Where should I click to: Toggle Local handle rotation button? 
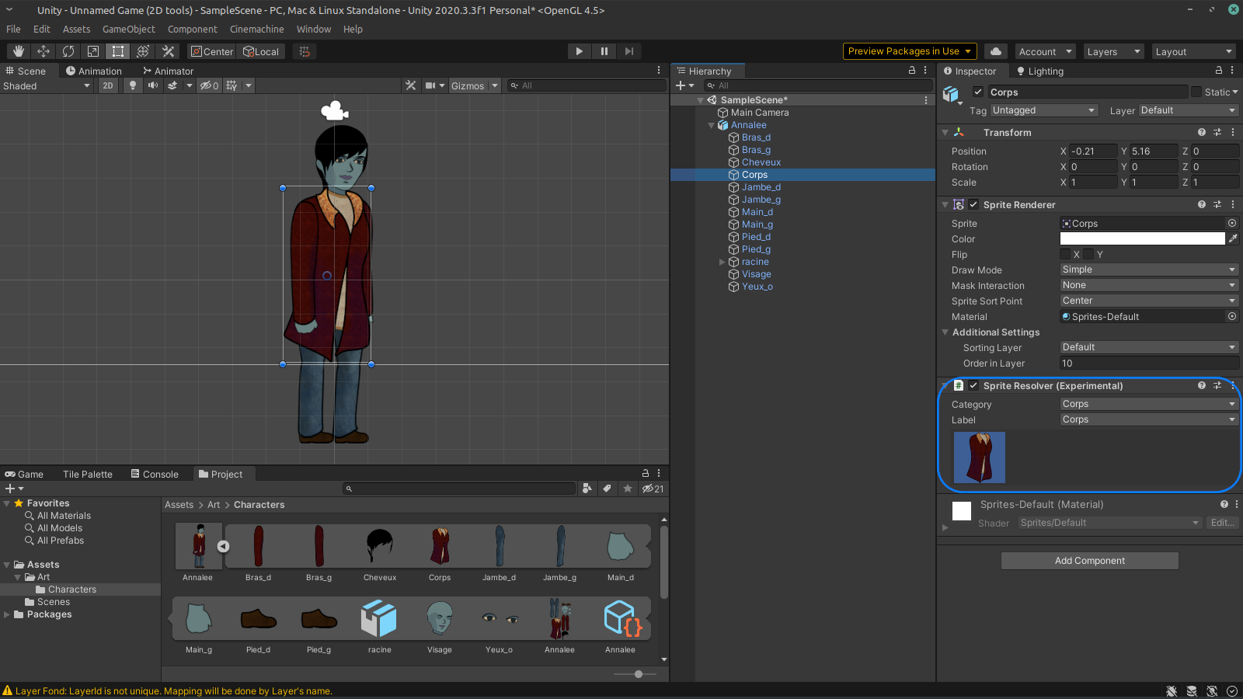(261, 51)
